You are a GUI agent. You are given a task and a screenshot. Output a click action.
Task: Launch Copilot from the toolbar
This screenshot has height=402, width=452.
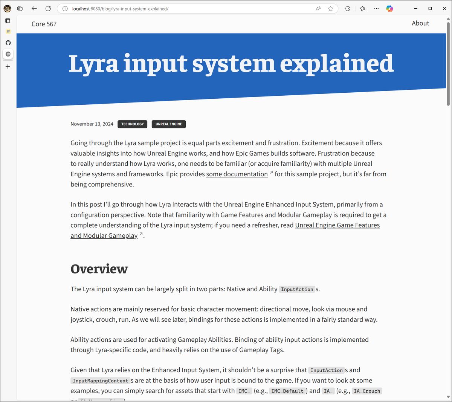tap(390, 8)
